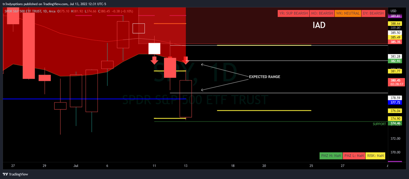Screen dimensions: 409x179
Task: Click the 6 date on the time axis
Action: pyautogui.click(x=107, y=166)
